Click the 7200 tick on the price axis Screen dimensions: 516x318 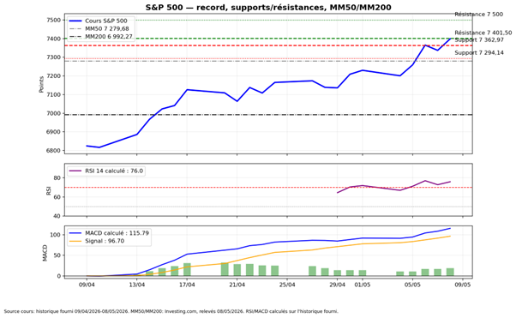[54, 76]
